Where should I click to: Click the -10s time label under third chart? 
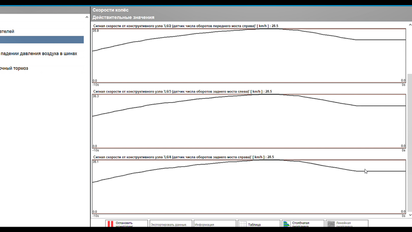point(95,216)
